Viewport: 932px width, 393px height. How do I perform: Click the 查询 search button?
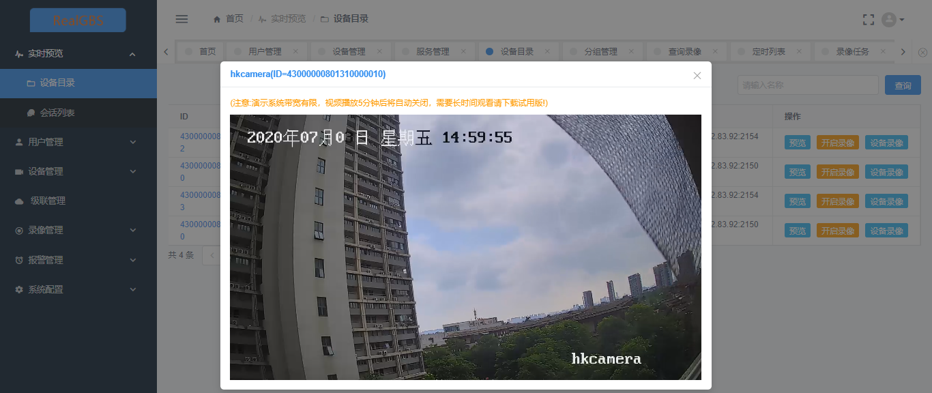[x=902, y=85]
